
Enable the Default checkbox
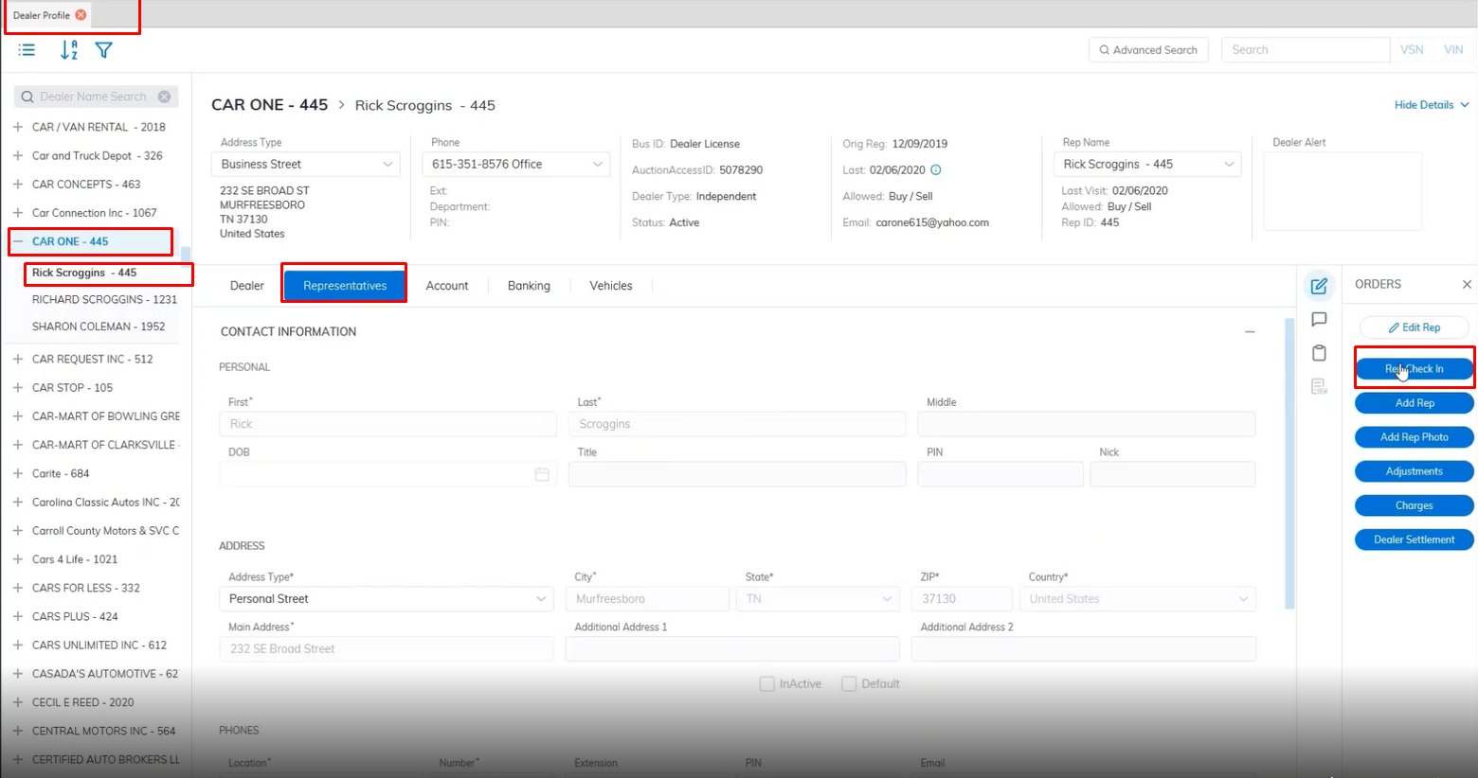click(x=849, y=683)
